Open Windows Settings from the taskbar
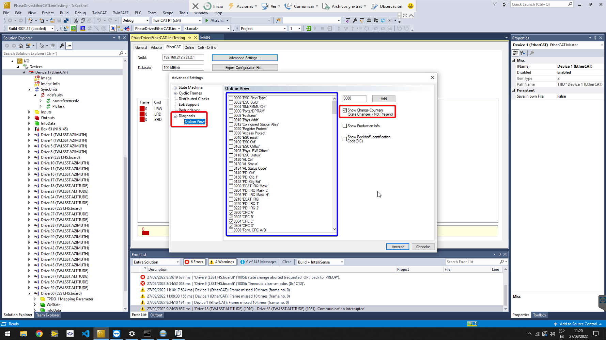 (x=132, y=334)
